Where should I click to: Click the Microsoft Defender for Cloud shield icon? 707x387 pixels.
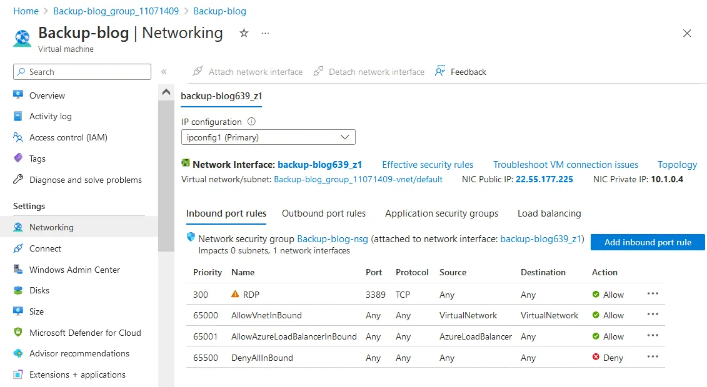point(18,333)
